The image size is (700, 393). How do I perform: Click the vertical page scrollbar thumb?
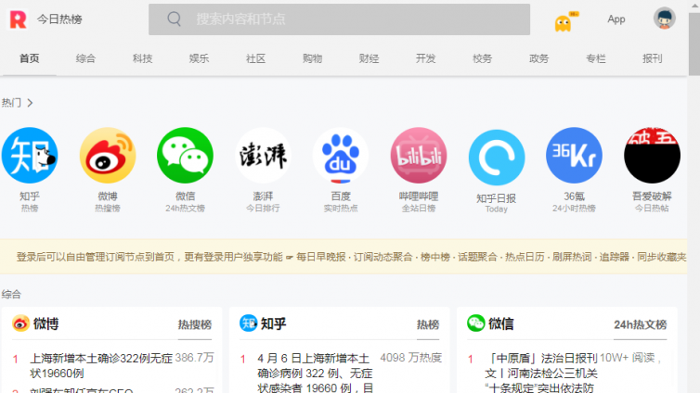coord(694,43)
